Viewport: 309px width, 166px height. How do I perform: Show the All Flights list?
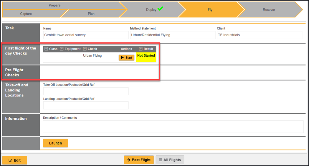click(x=170, y=160)
